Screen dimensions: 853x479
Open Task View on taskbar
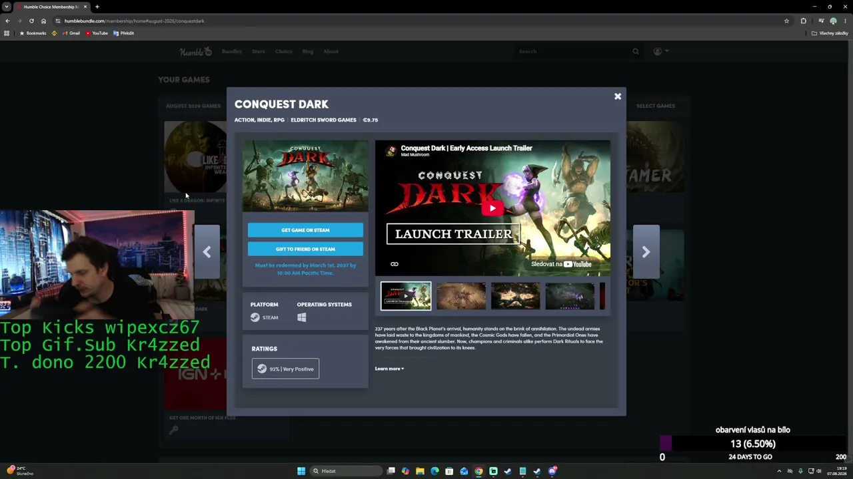pos(391,471)
